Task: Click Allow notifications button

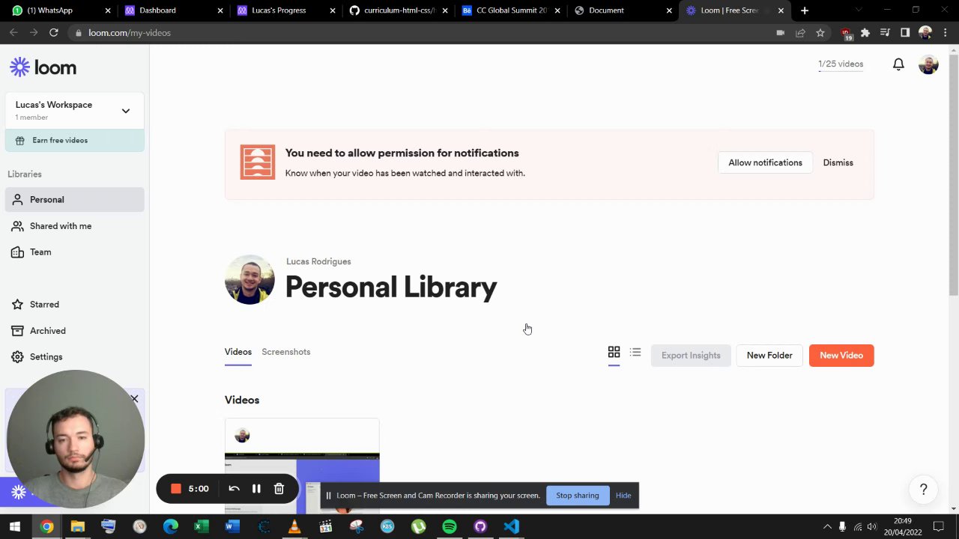Action: pyautogui.click(x=765, y=162)
